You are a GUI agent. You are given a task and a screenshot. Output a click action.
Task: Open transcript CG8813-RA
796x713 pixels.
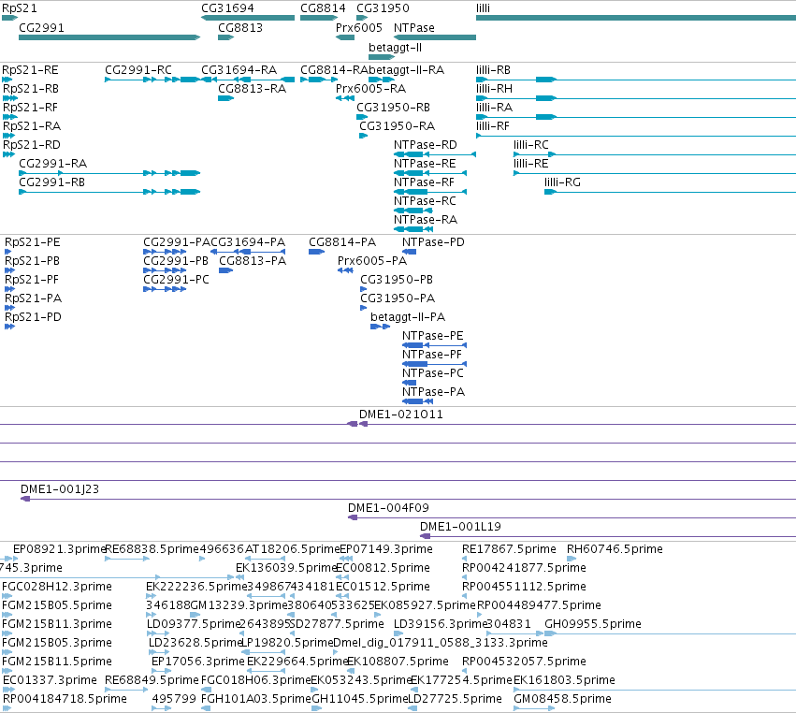tap(253, 88)
